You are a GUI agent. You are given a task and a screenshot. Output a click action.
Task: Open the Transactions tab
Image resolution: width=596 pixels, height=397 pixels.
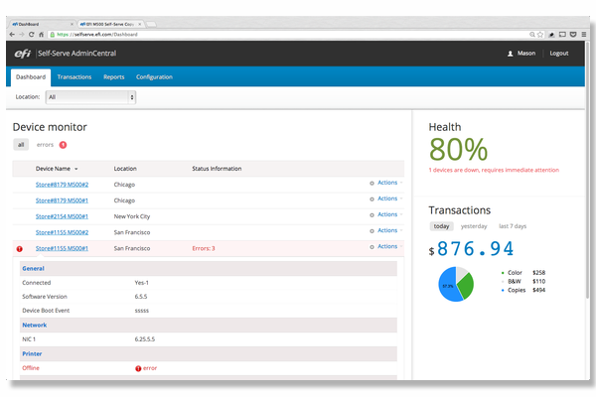pos(74,77)
